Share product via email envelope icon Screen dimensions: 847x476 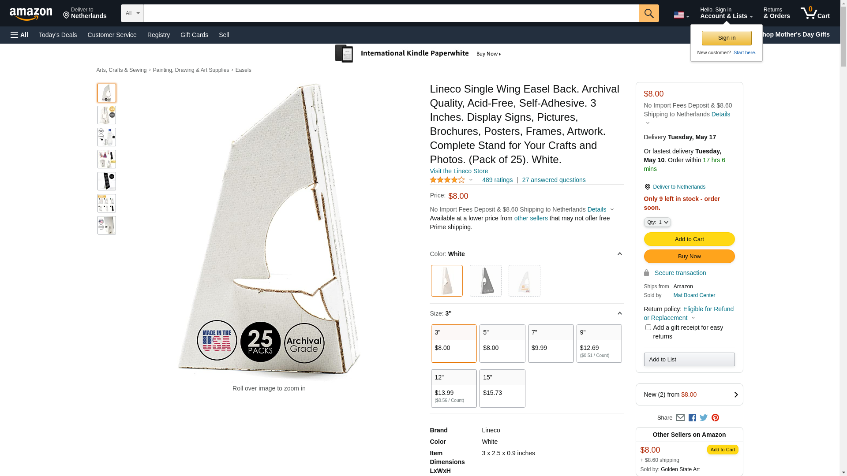click(x=680, y=418)
